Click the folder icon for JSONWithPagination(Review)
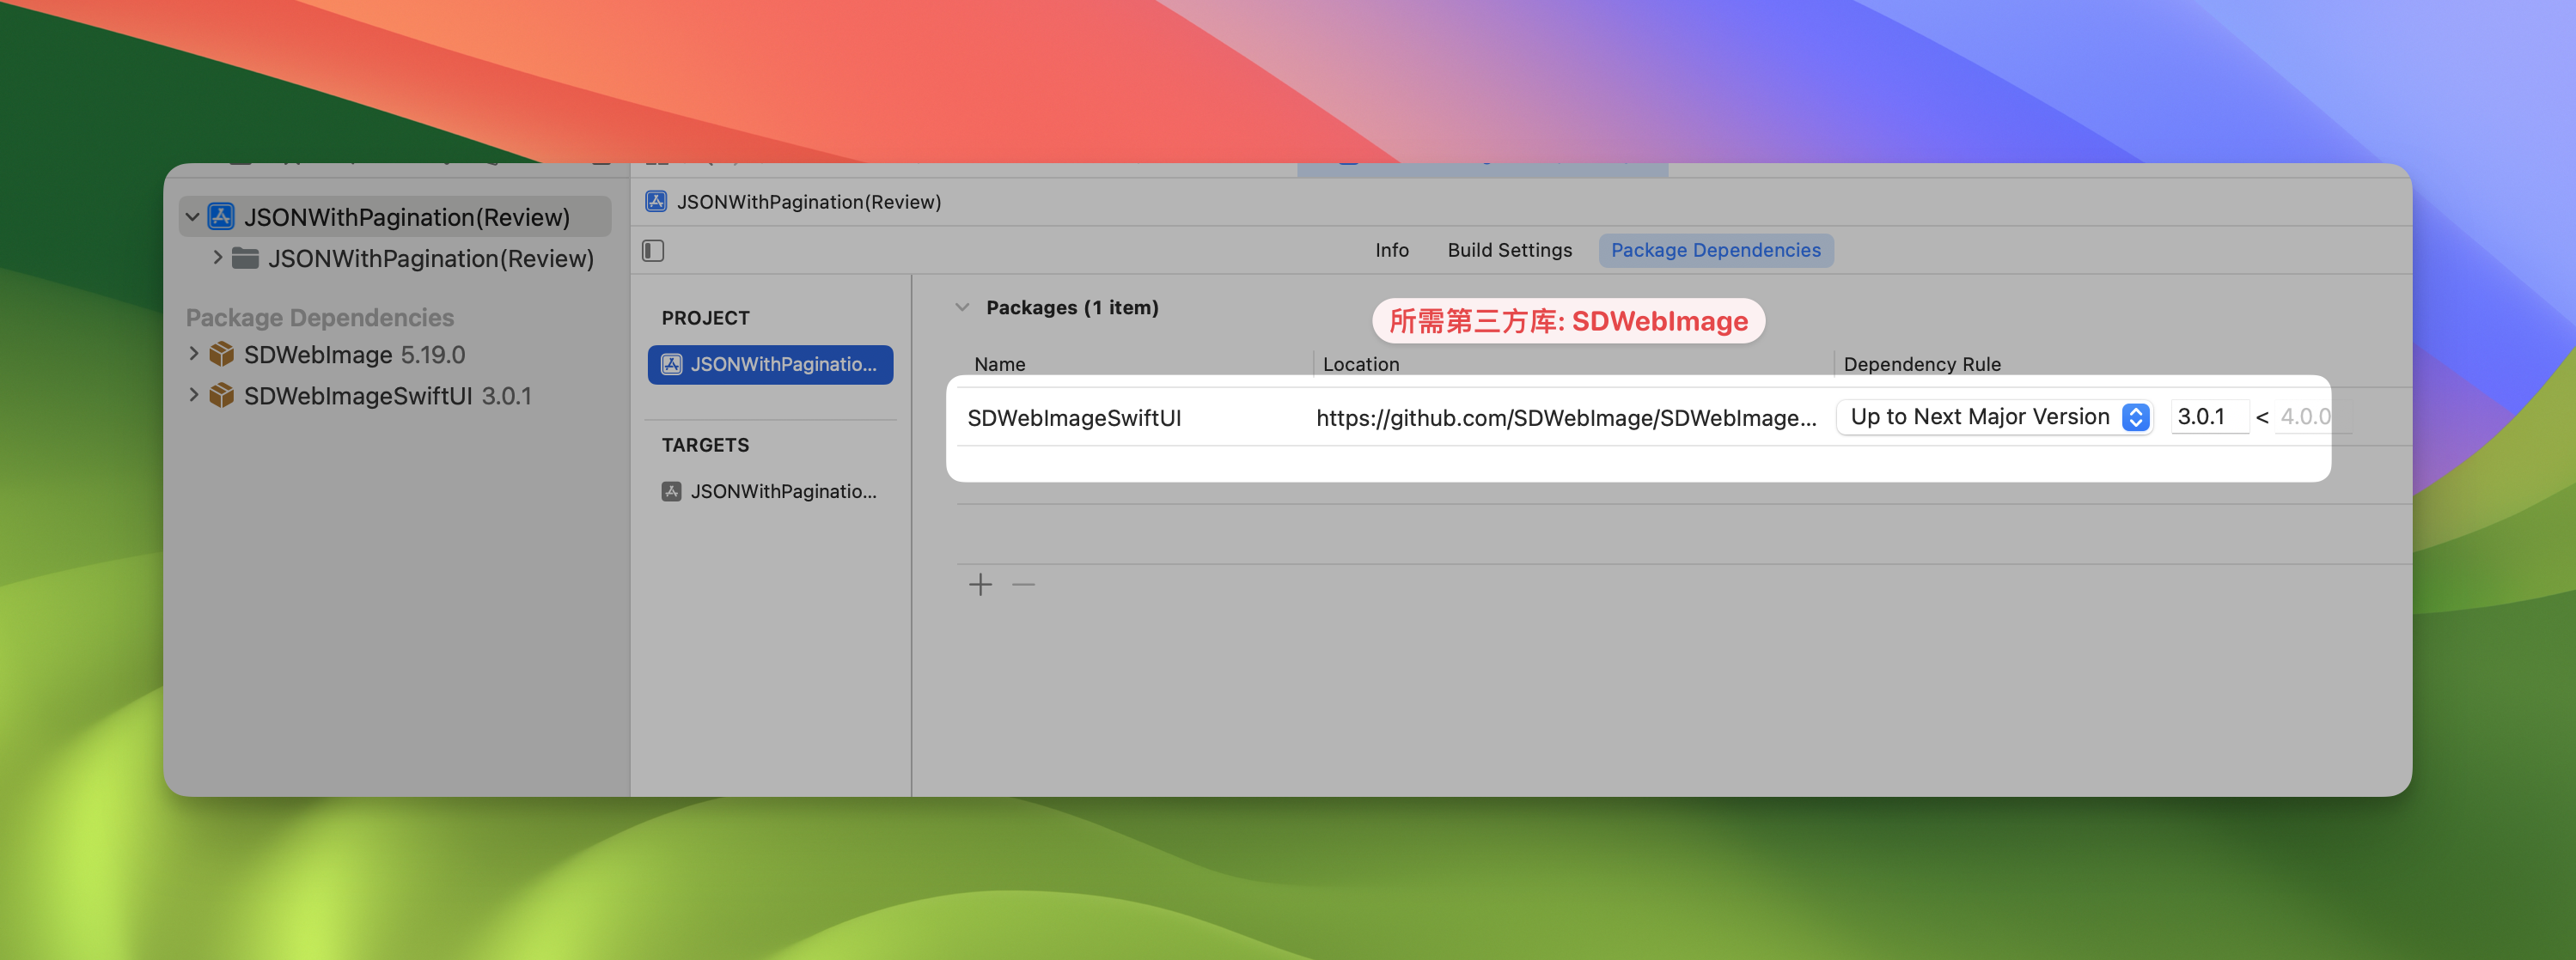 point(245,258)
